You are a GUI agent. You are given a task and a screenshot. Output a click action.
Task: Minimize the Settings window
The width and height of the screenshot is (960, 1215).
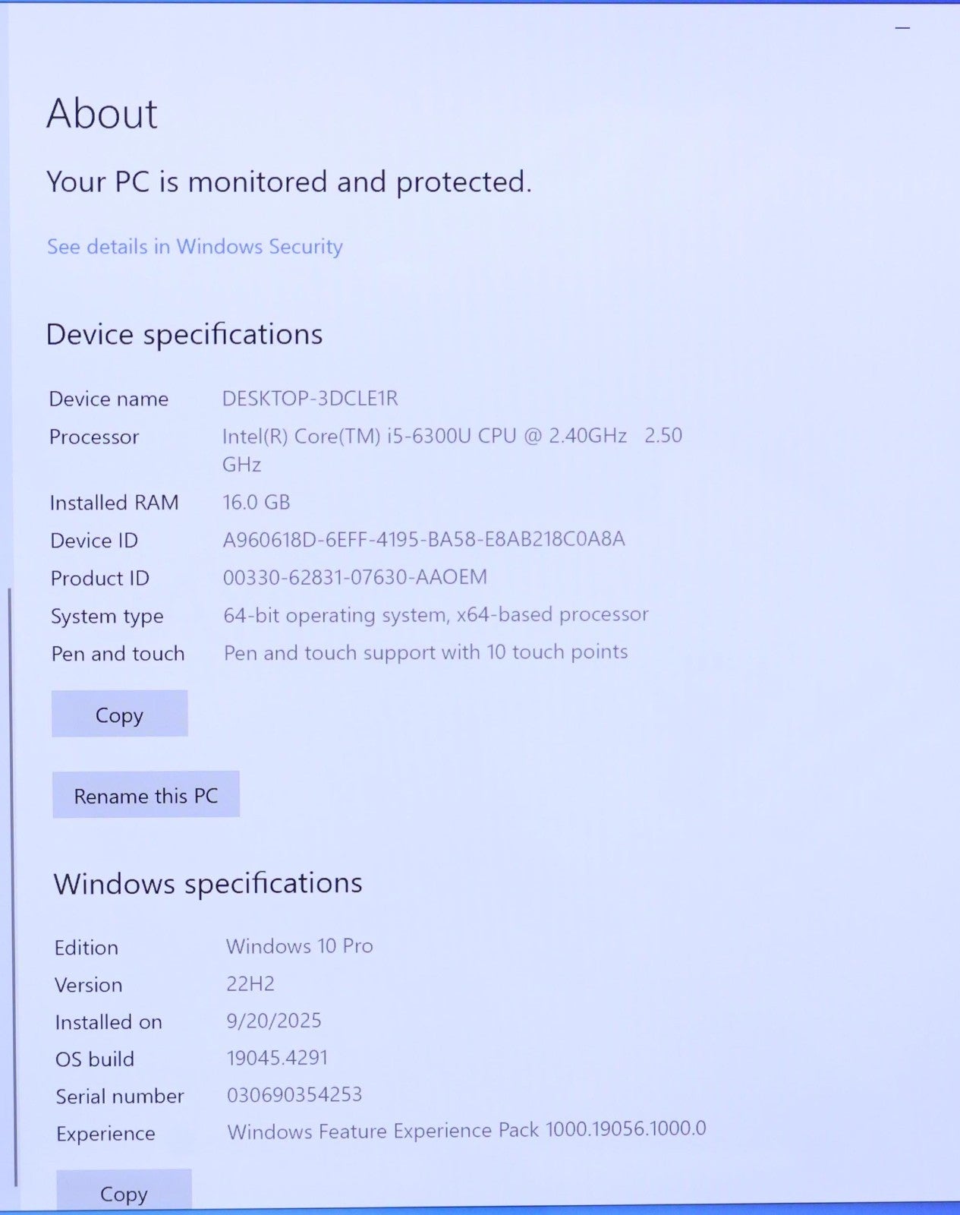click(x=902, y=28)
